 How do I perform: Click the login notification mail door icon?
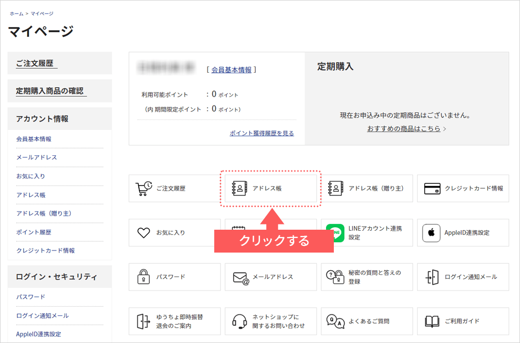coord(432,277)
